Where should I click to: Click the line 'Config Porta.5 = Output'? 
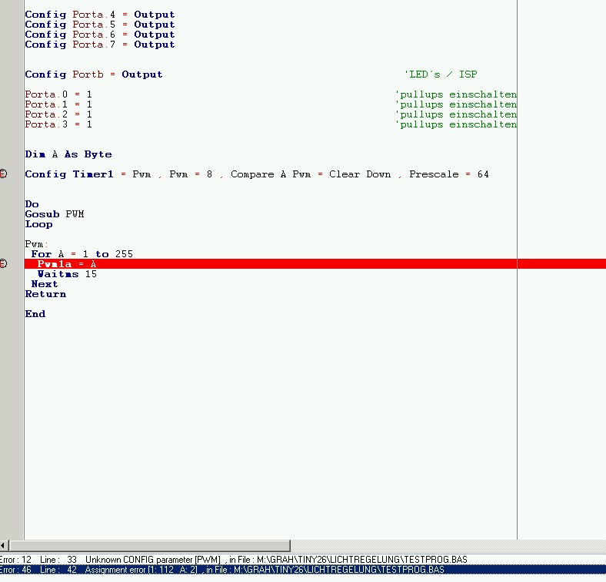tap(100, 25)
